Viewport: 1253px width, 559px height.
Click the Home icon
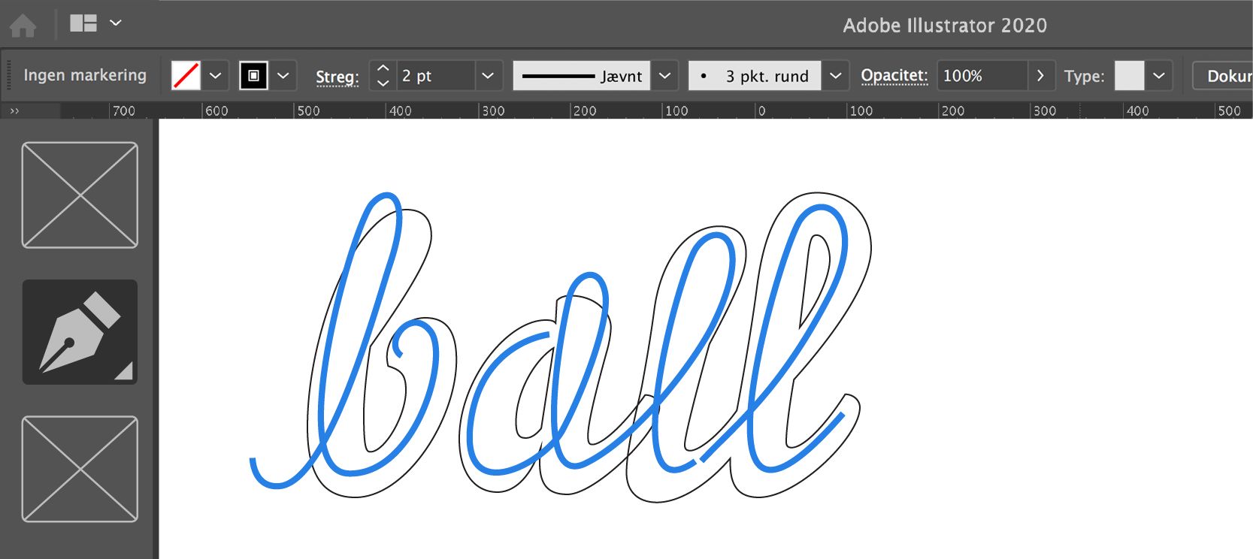point(23,25)
